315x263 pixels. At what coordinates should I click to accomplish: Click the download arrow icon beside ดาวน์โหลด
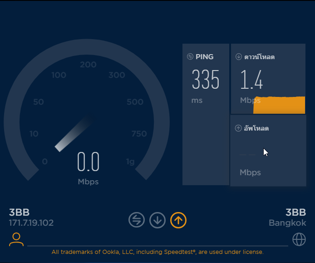tap(239, 56)
